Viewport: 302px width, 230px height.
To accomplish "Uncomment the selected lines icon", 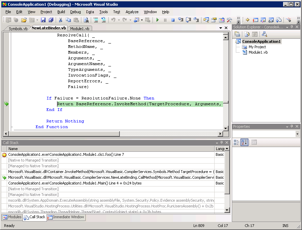I will tap(104, 20).
